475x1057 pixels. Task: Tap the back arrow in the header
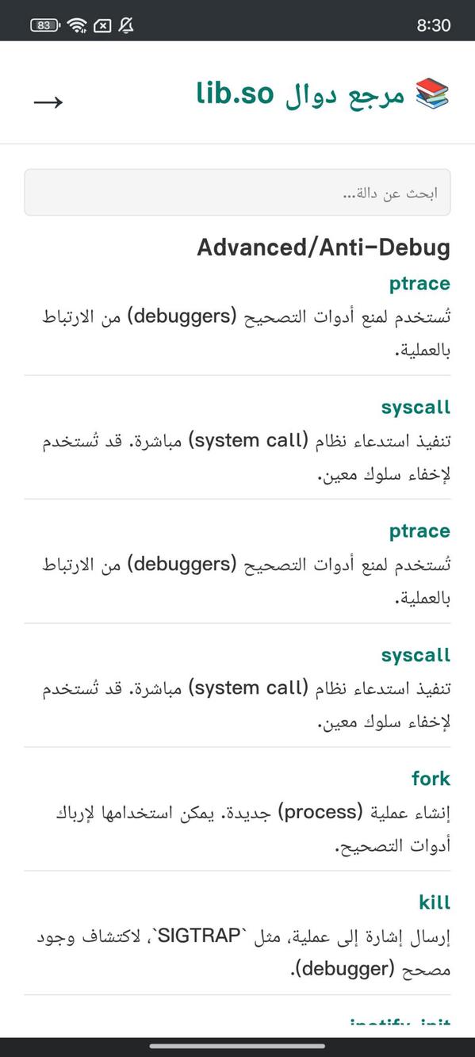[x=48, y=101]
